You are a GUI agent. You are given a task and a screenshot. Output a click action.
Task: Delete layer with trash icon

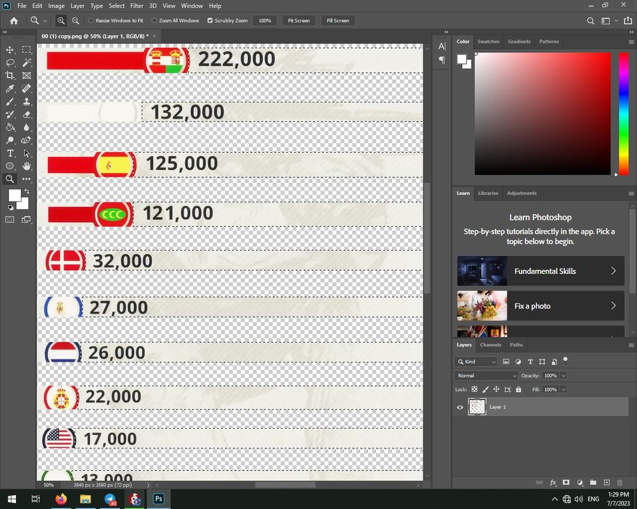[x=620, y=483]
